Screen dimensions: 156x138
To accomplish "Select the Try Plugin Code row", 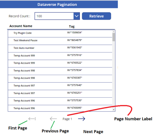I will [60, 34].
